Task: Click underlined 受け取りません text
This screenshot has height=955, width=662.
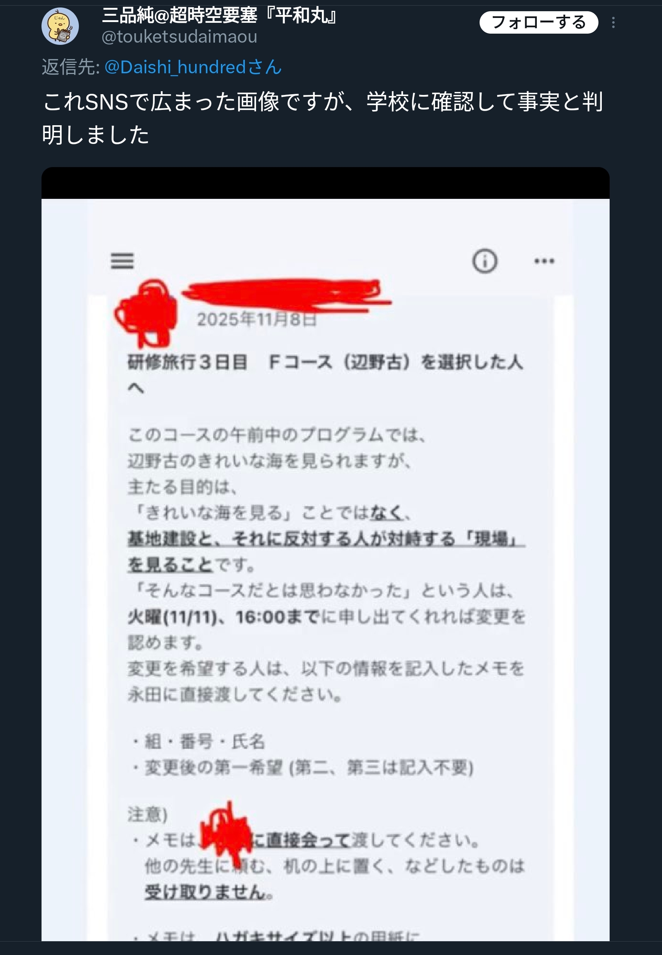Action: click(x=205, y=892)
